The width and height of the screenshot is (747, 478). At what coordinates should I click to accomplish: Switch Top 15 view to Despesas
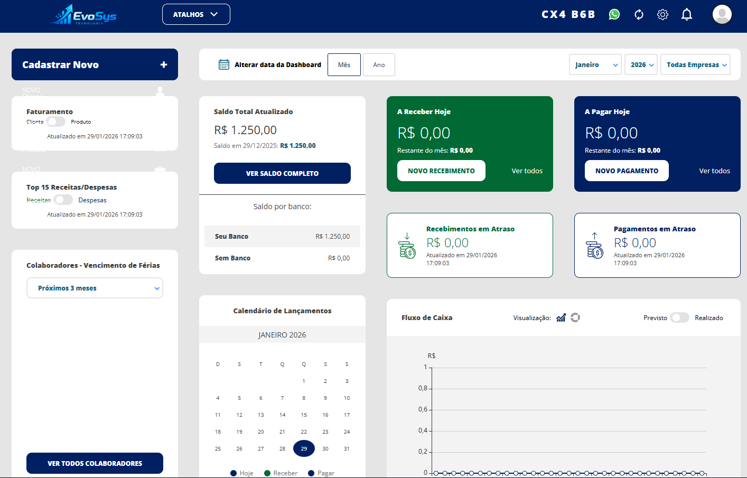click(x=63, y=200)
